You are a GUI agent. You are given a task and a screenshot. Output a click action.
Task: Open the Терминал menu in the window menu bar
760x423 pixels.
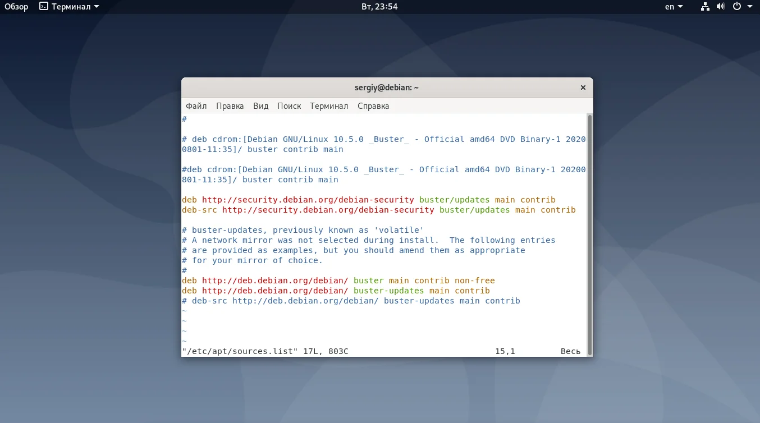329,105
